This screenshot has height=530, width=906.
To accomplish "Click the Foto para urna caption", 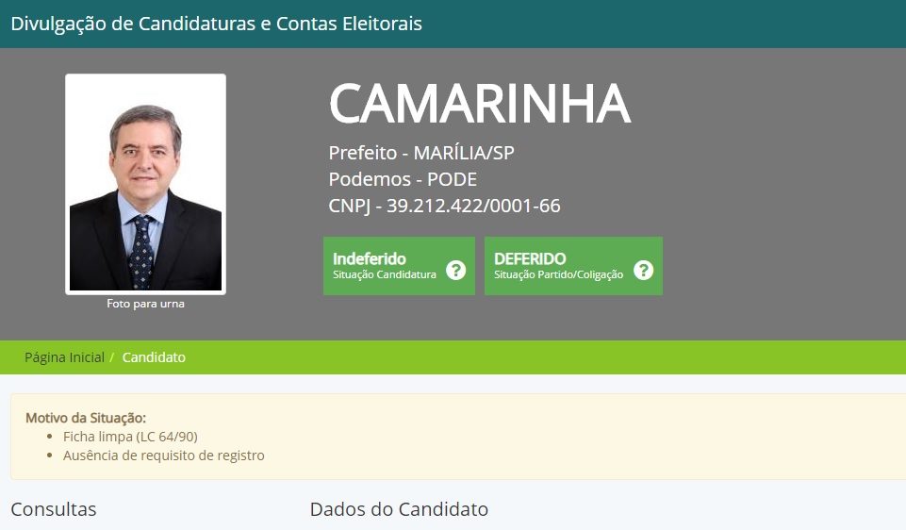I will [145, 304].
